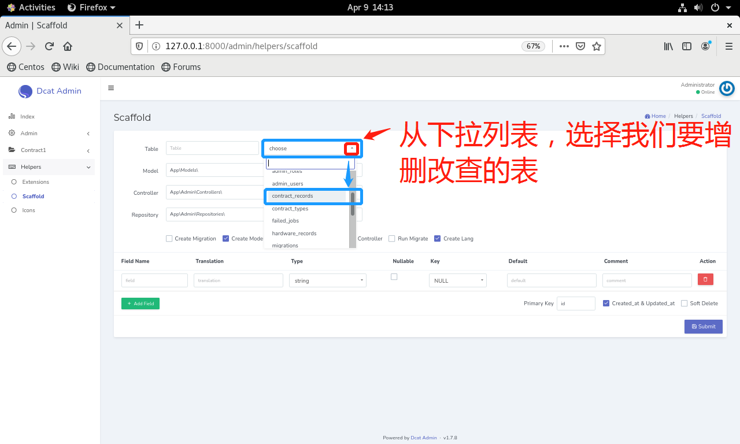Open the Firefox menu in top bar
The height and width of the screenshot is (444, 740).
point(91,8)
